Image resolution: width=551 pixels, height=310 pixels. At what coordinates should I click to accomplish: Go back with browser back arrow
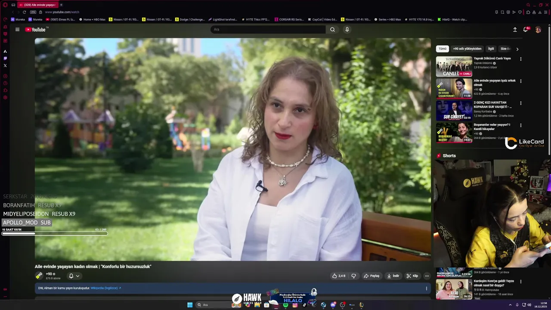[x=12, y=12]
